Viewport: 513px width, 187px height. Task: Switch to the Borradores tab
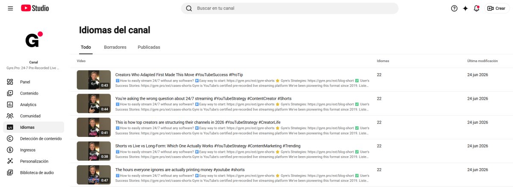coord(115,47)
